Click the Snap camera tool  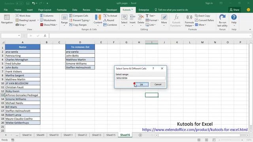click(21, 25)
